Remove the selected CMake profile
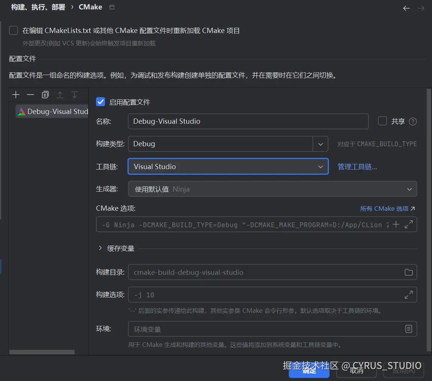Screen dimensions: 432x381 click(31, 95)
